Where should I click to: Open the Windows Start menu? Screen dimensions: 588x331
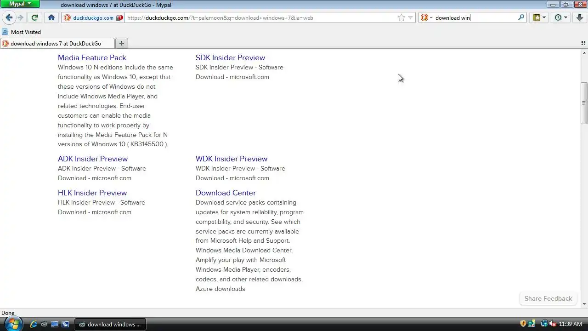click(x=12, y=324)
